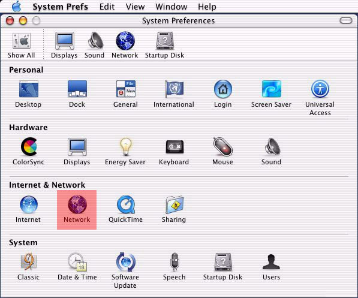Open Displays in the Hardware section

(x=77, y=151)
